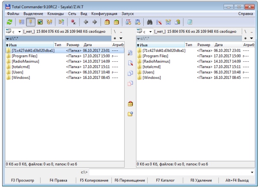This screenshot has height=188, width=259.
Task: Click the green Refresh icon in toolbar
Action: [x=9, y=22]
